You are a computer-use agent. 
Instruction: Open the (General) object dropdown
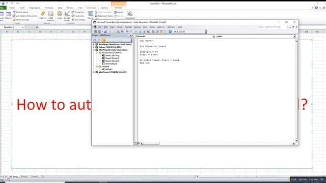coord(213,37)
